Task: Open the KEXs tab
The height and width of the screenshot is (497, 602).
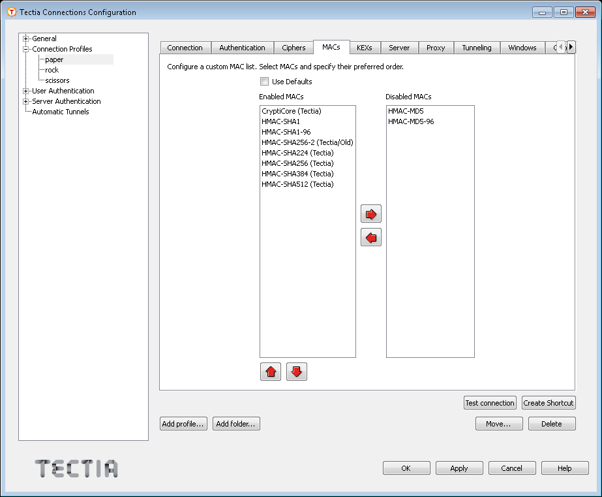Action: pos(364,48)
